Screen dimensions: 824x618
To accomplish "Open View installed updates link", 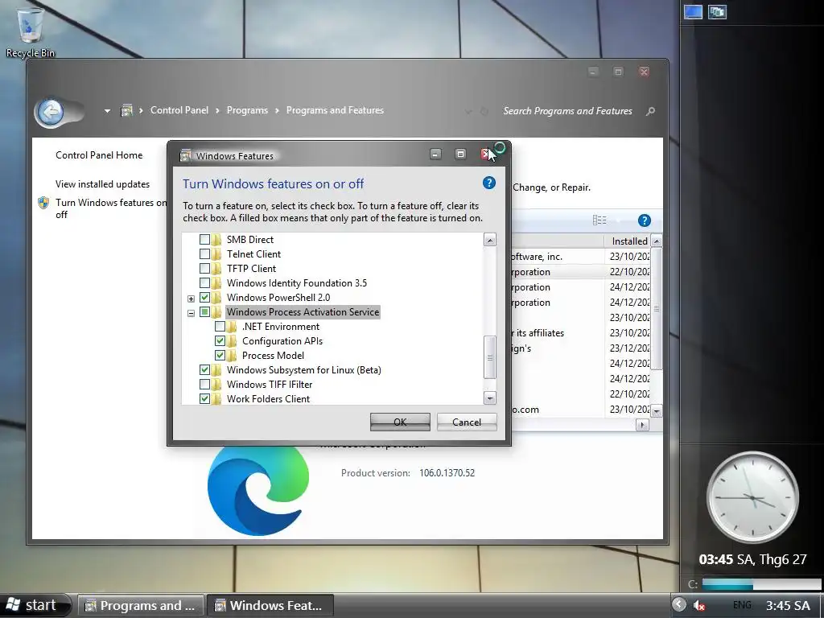I will (x=102, y=184).
